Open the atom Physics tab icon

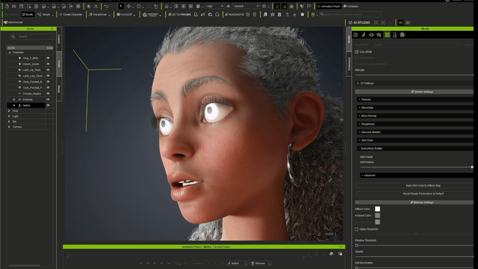click(402, 35)
